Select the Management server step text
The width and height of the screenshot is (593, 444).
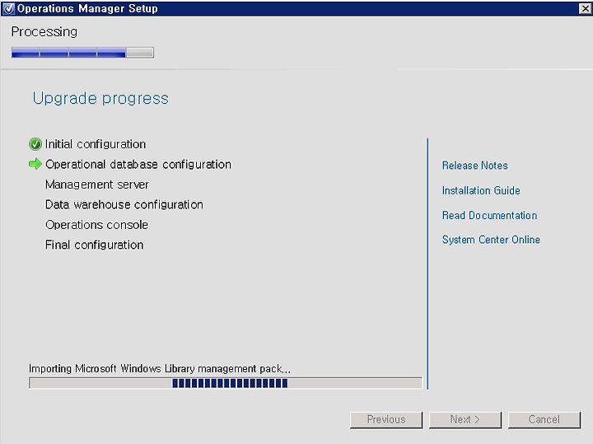pyautogui.click(x=97, y=185)
